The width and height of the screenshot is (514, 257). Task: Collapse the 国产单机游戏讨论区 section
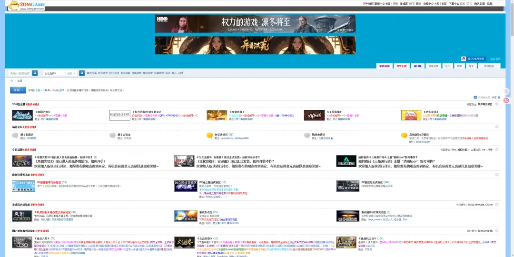pos(496,231)
